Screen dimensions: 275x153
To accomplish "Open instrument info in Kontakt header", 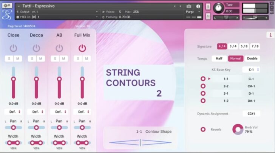I will tap(198, 6).
